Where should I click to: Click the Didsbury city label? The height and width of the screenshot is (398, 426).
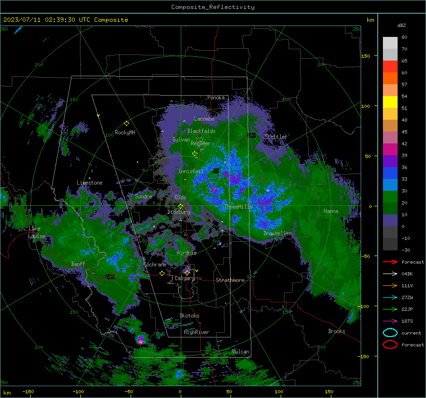178,212
